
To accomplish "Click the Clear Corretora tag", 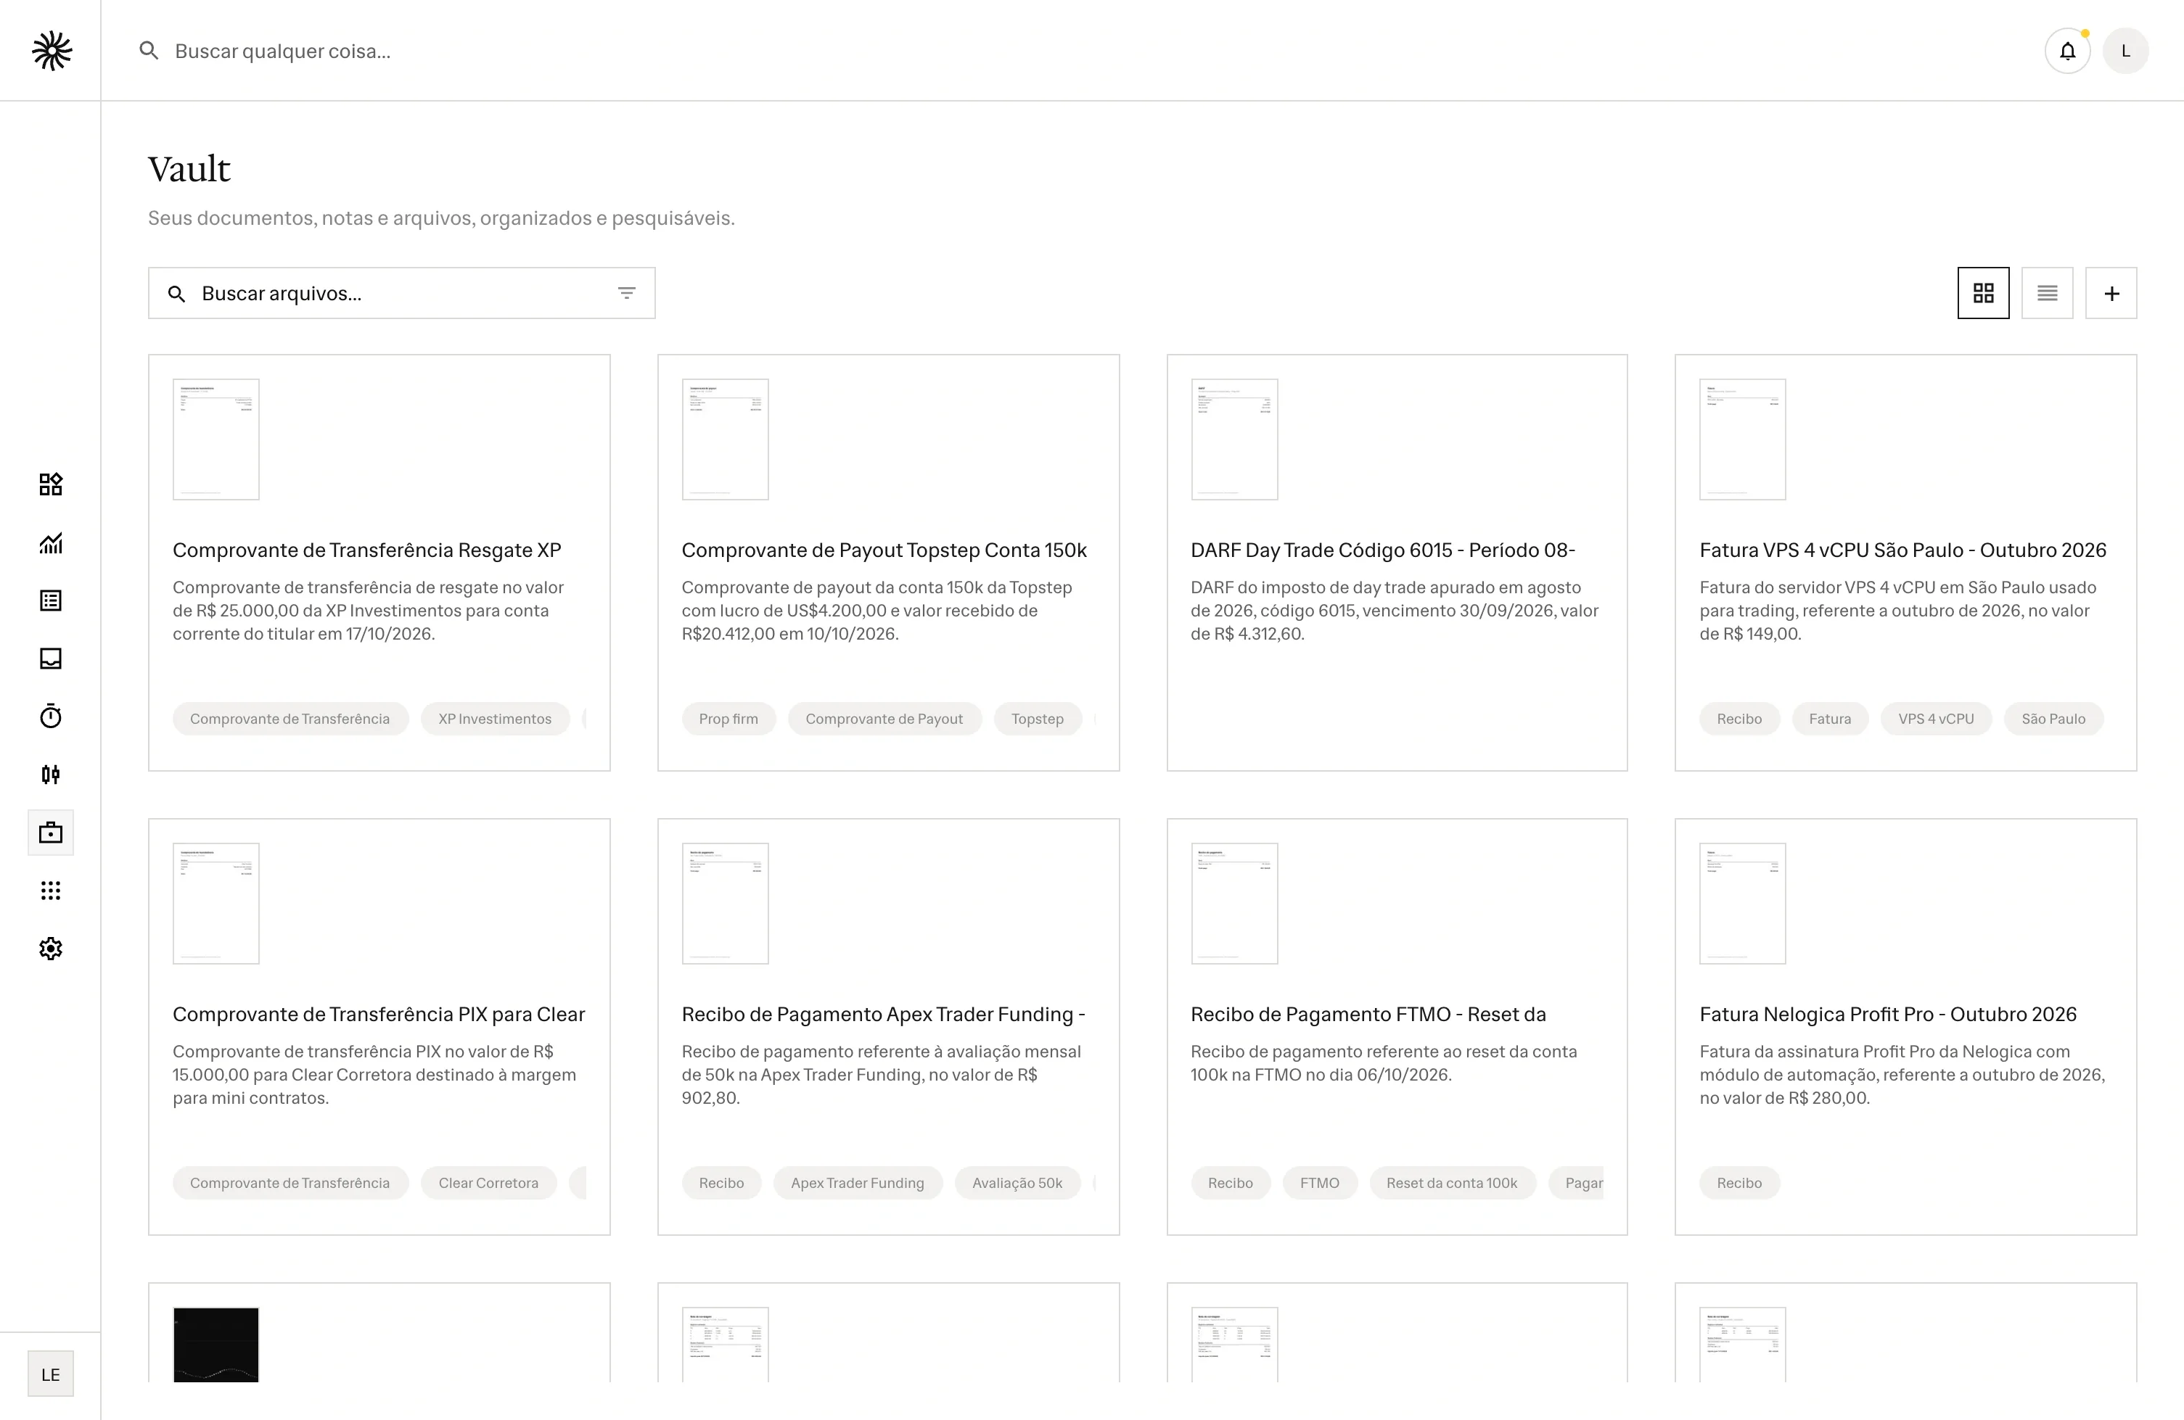I will [488, 1184].
